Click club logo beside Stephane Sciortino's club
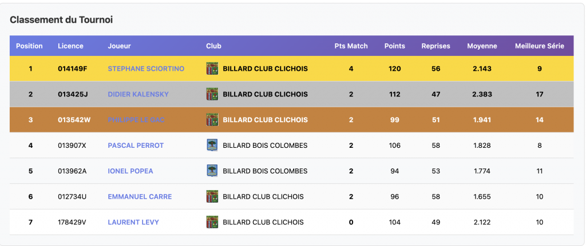Image resolution: width=586 pixels, height=246 pixels. (x=212, y=68)
